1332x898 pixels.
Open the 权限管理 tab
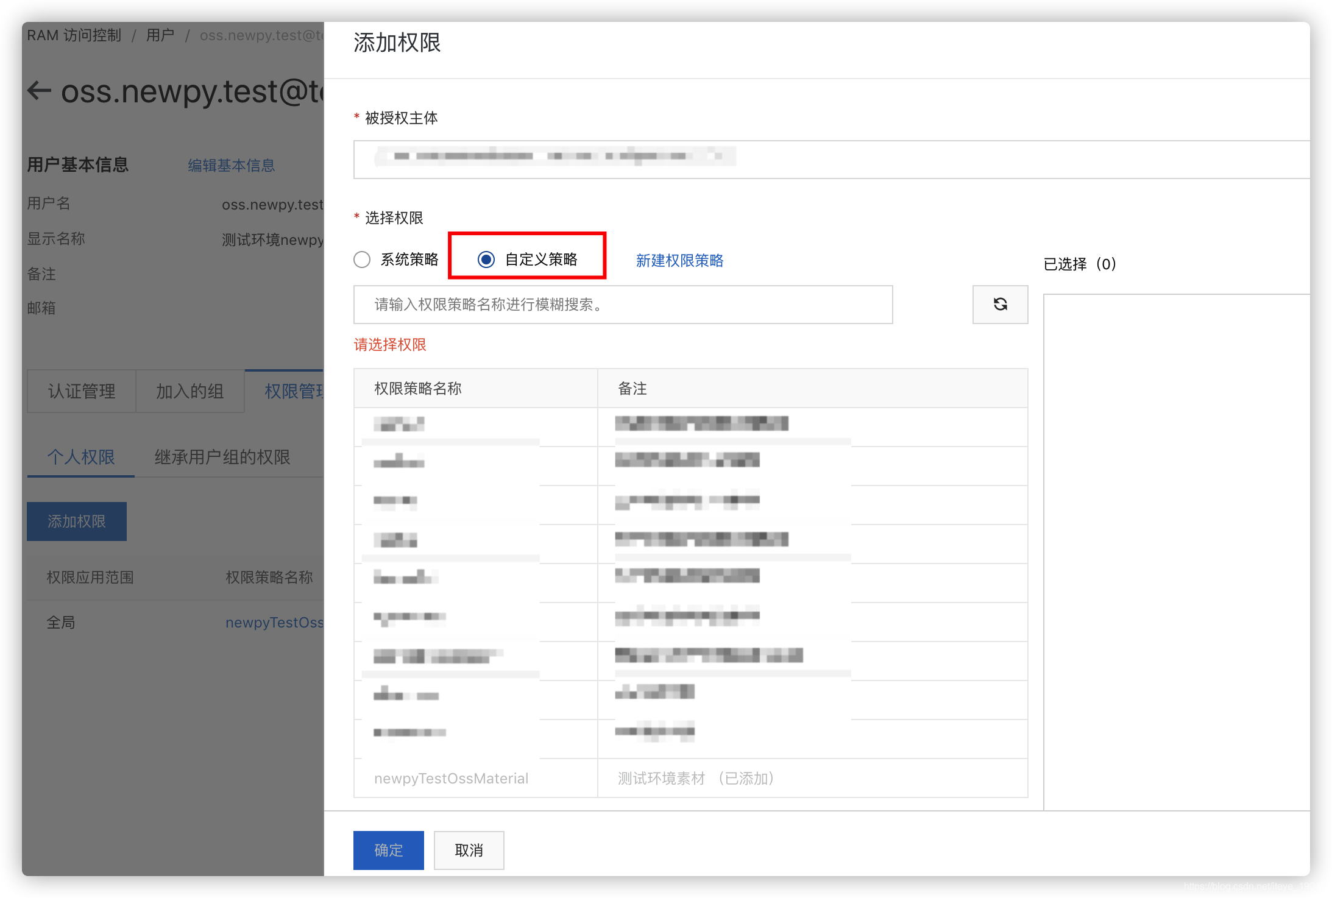[292, 391]
